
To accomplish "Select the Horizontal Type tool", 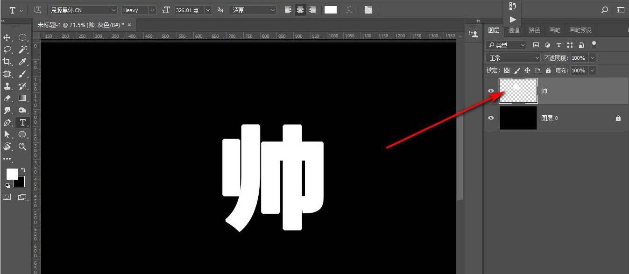I will pyautogui.click(x=21, y=122).
